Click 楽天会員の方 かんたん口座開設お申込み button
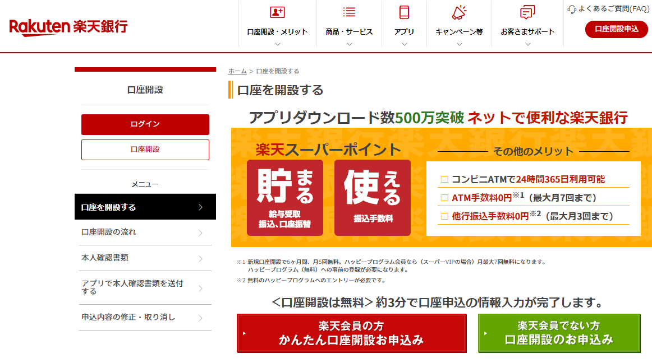The height and width of the screenshot is (363, 652). [x=352, y=333]
